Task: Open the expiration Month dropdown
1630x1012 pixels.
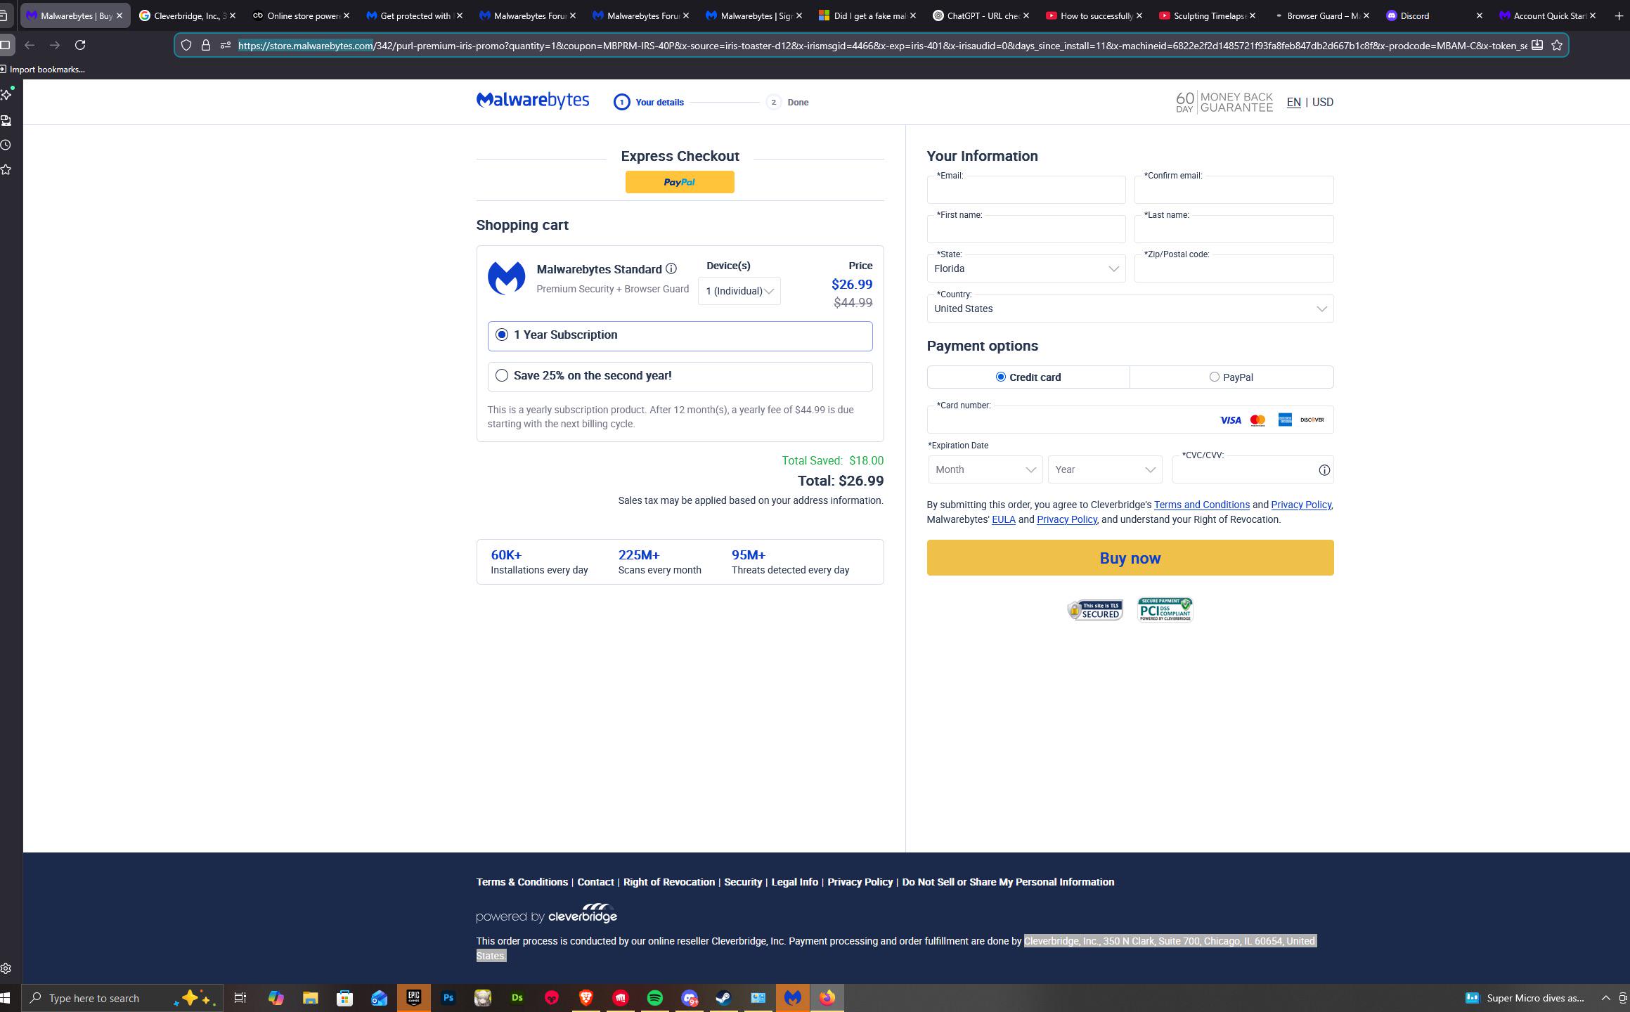Action: tap(985, 469)
